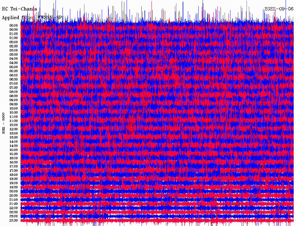This screenshot has height=226, width=296.
Task: Select the 20:30 time row label
Action: 14,196
